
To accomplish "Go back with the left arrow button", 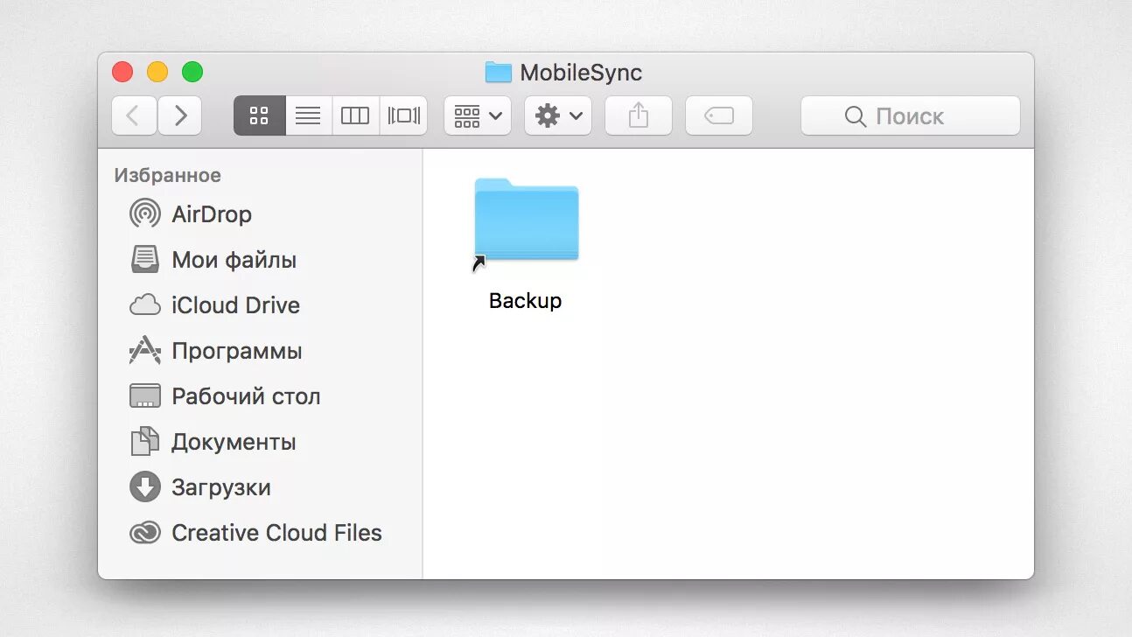I will point(134,115).
